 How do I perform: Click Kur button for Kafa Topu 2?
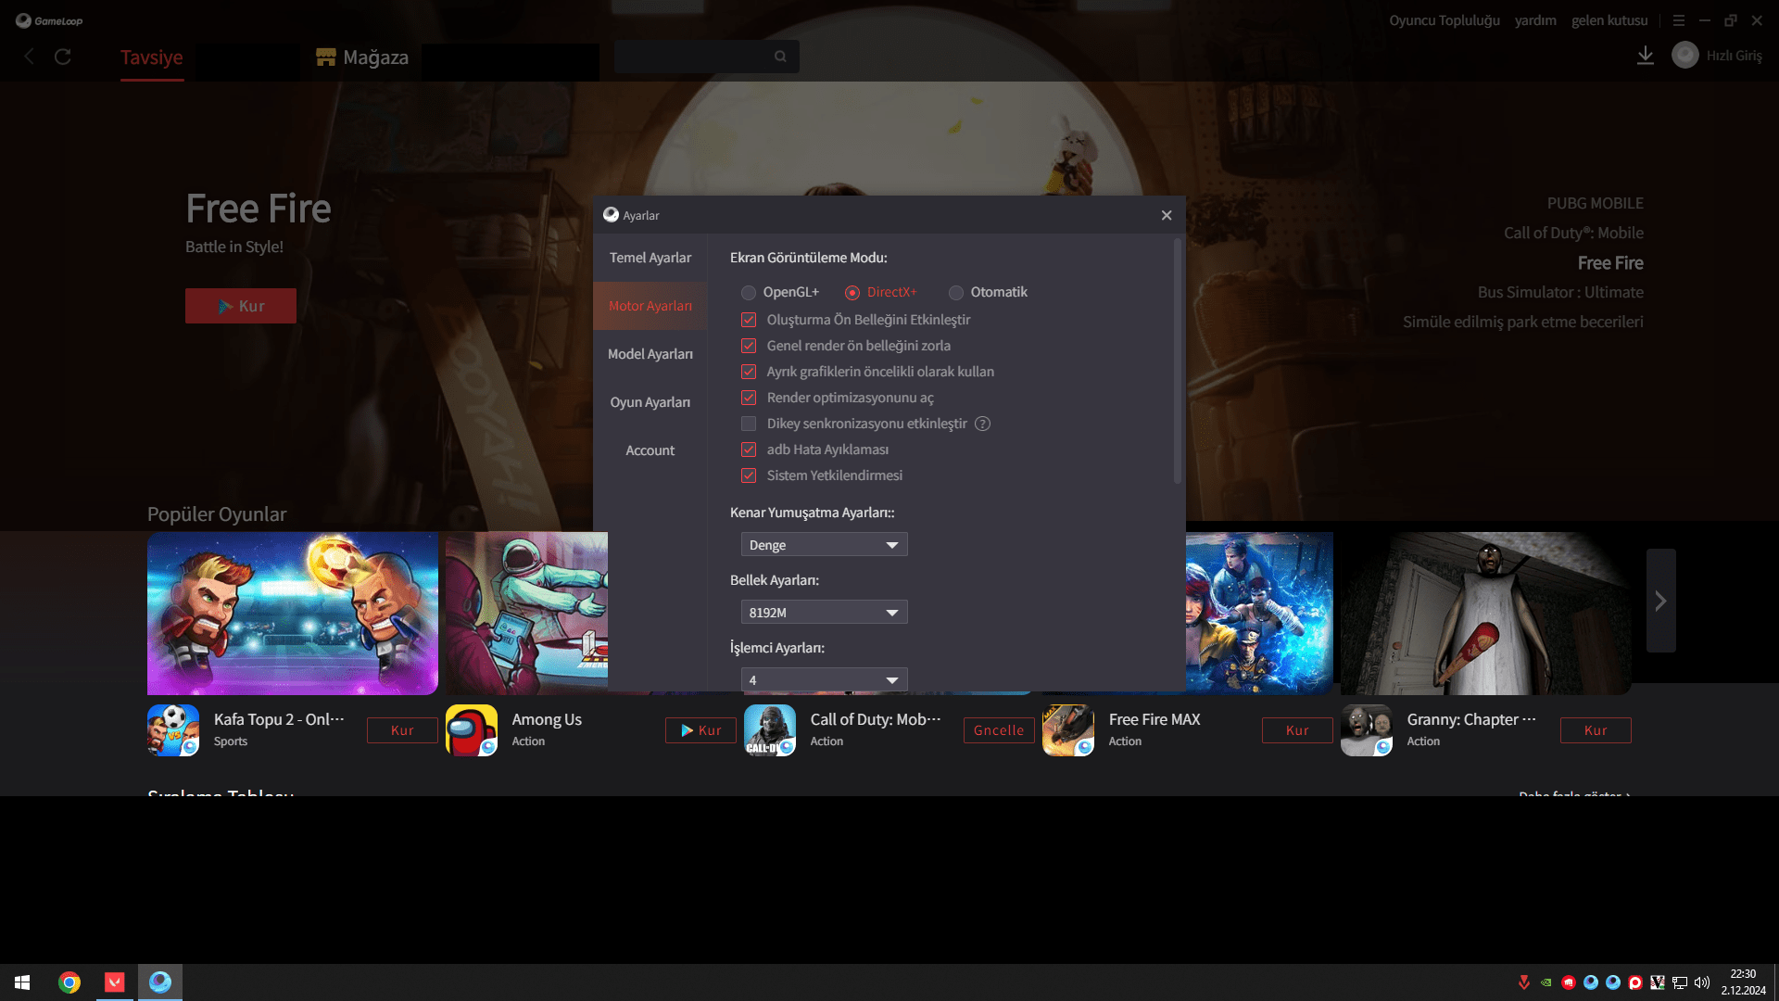point(402,730)
